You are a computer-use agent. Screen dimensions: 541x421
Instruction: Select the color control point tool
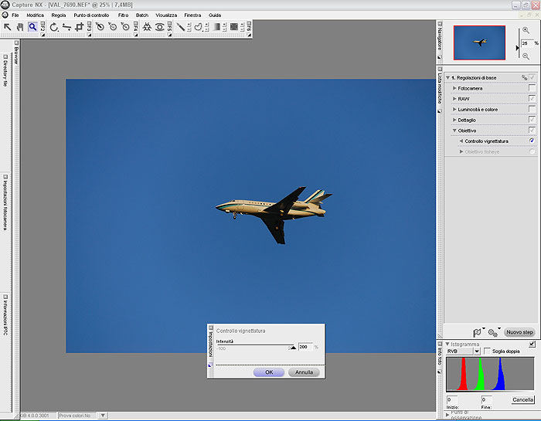[147, 27]
